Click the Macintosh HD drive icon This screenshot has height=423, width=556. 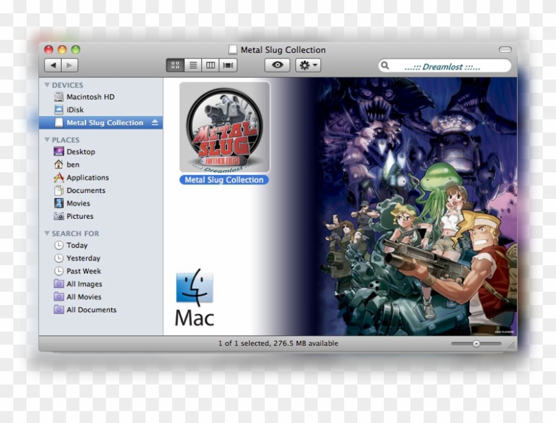point(58,97)
